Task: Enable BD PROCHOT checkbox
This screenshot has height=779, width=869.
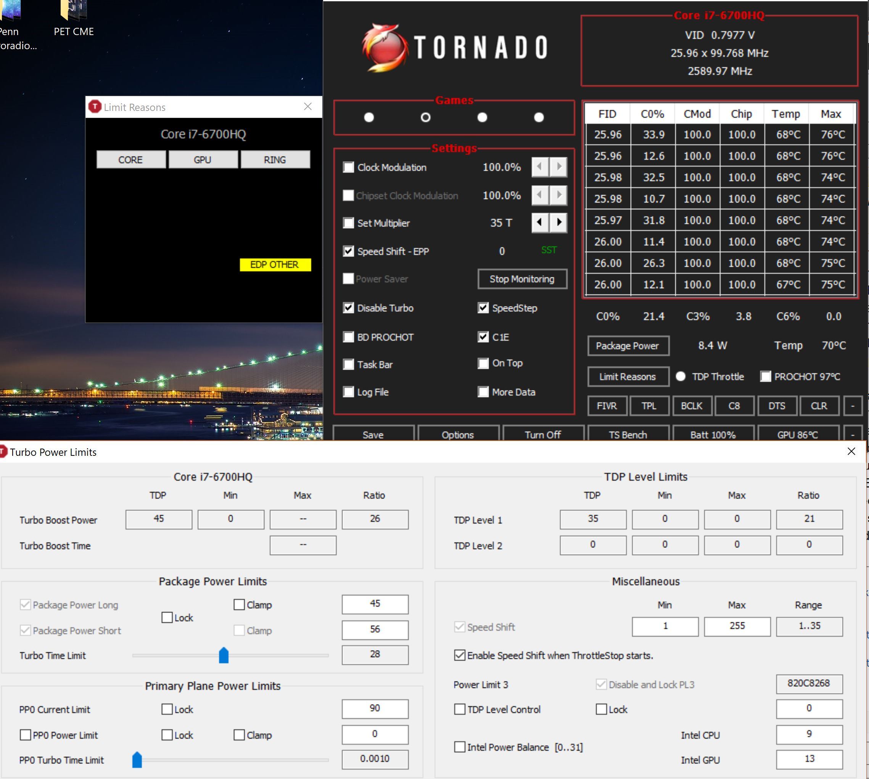Action: tap(349, 337)
